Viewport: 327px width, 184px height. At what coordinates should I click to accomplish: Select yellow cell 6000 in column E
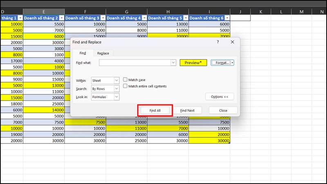44,36
